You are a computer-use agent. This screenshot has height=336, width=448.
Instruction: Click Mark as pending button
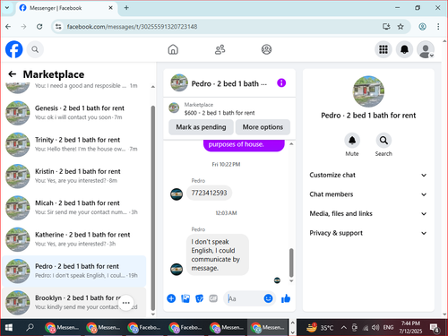[201, 127]
